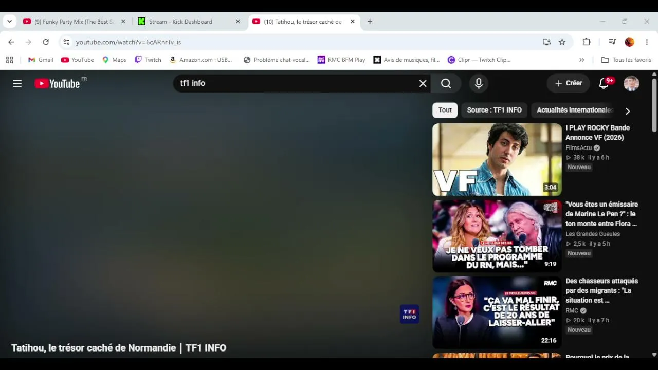Reload the current page

pyautogui.click(x=46, y=42)
